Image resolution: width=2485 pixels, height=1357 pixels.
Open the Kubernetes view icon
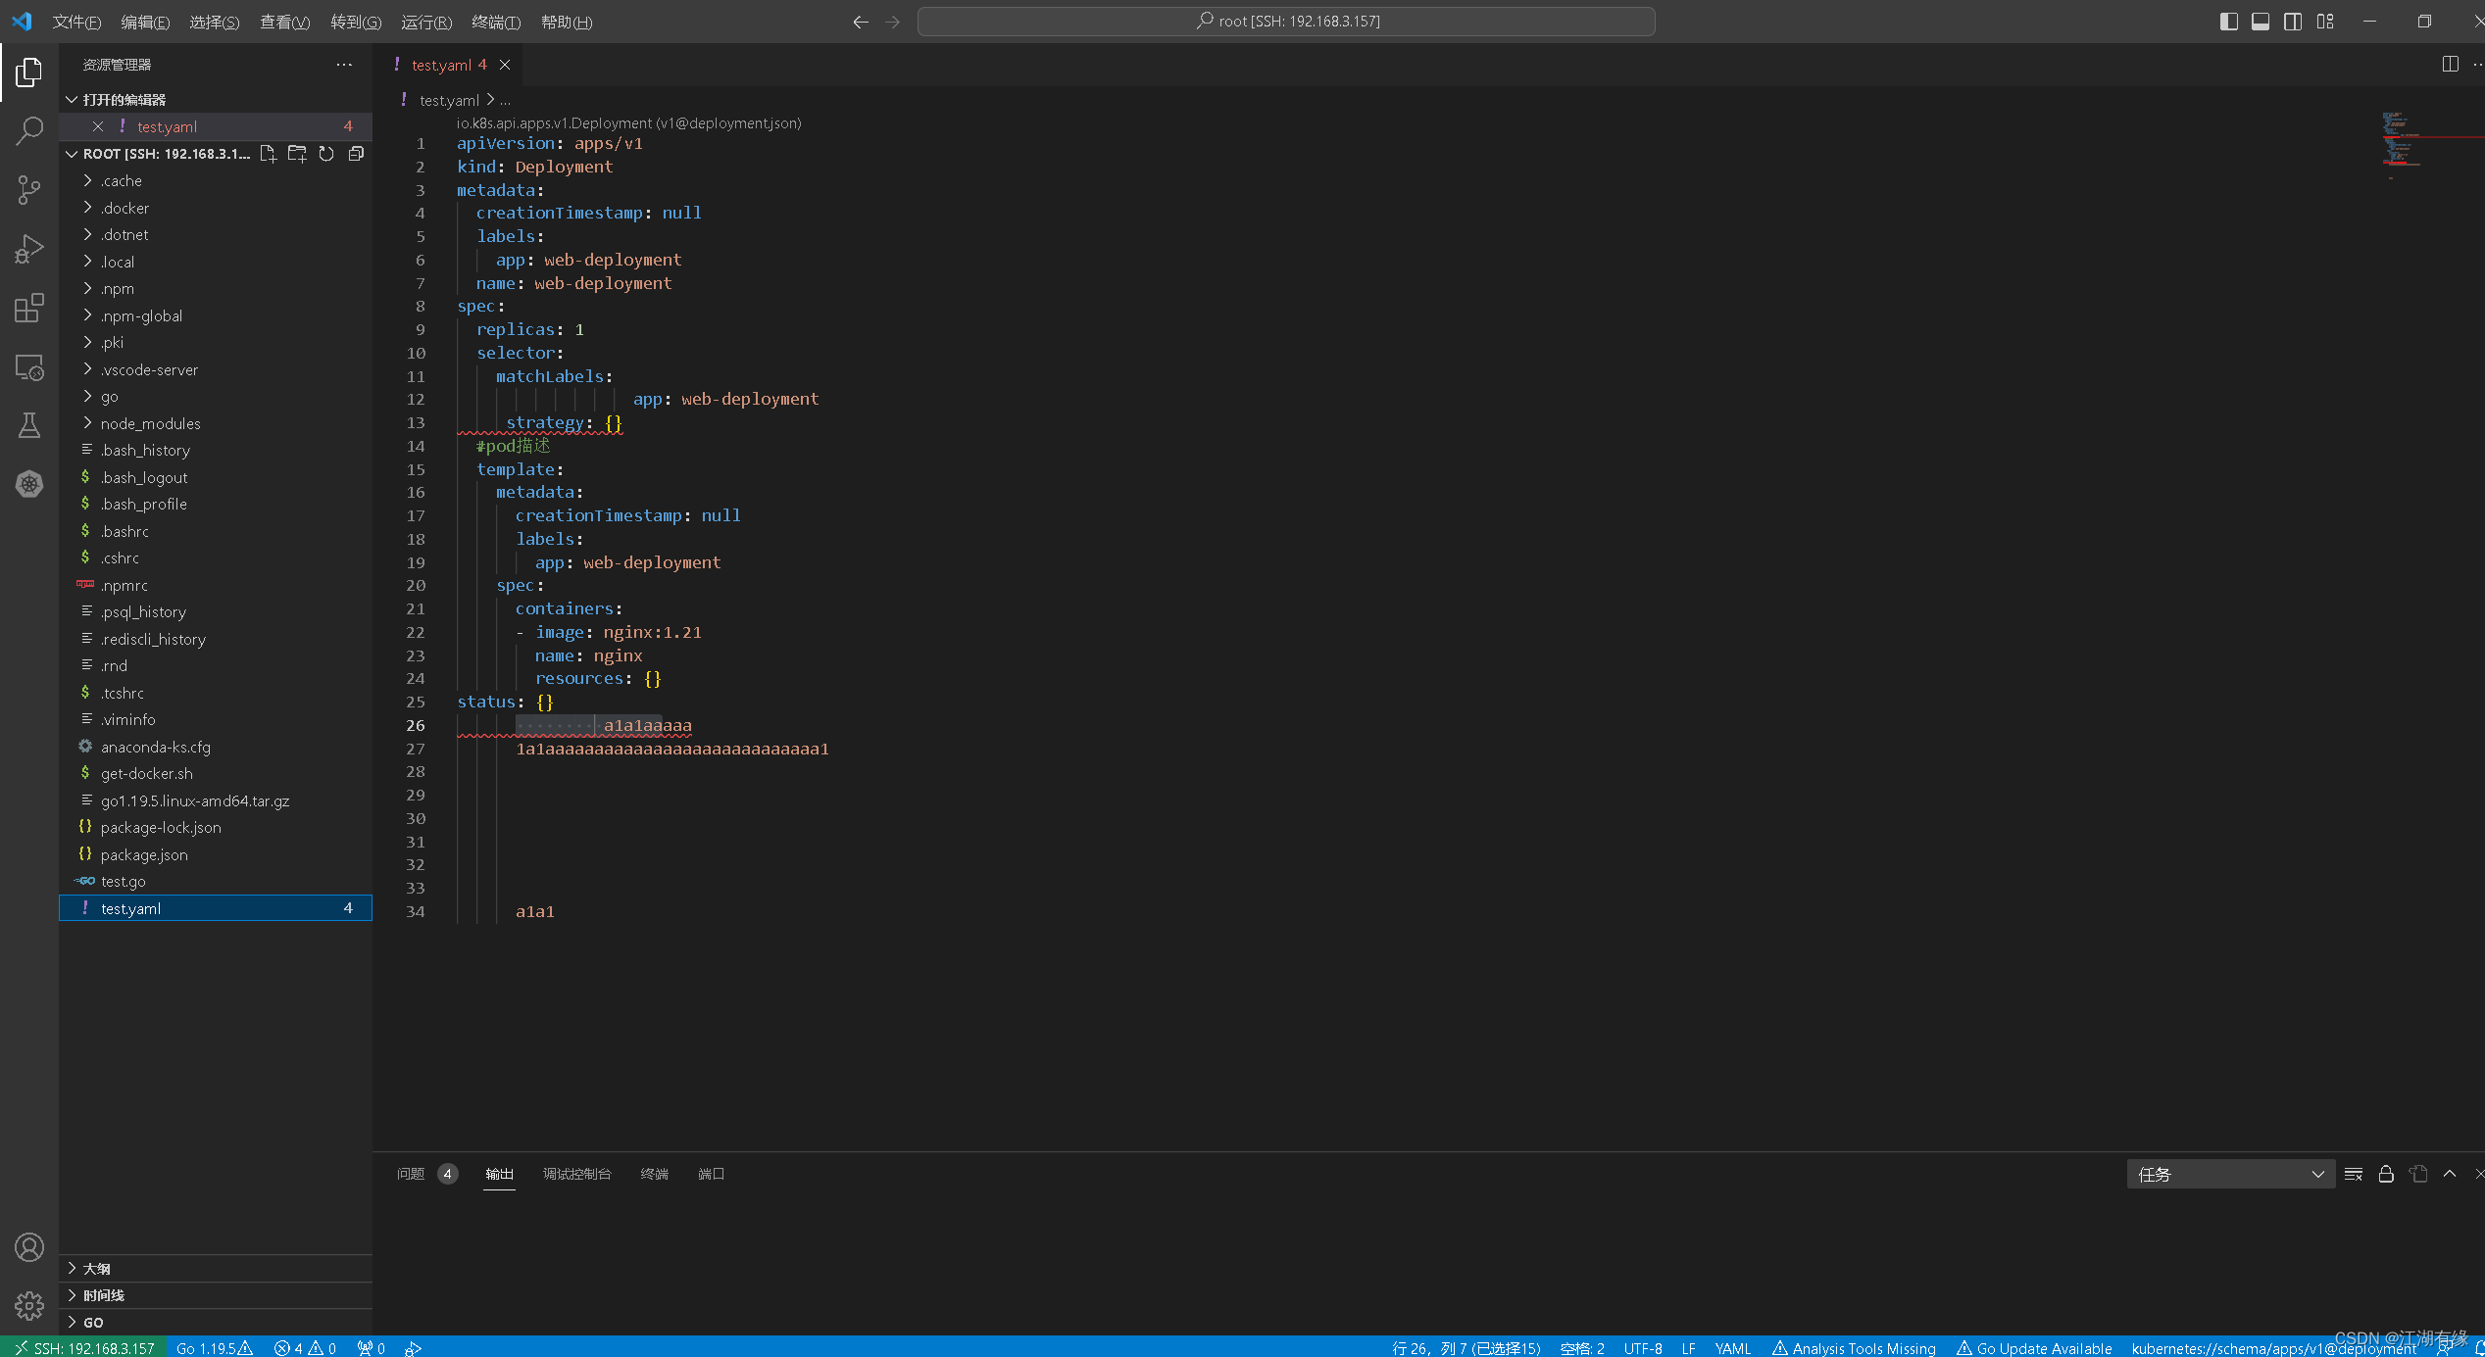click(x=29, y=484)
